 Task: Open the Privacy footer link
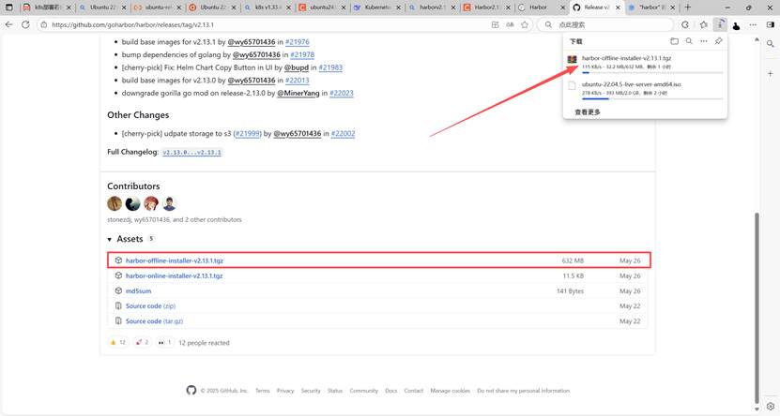[285, 391]
